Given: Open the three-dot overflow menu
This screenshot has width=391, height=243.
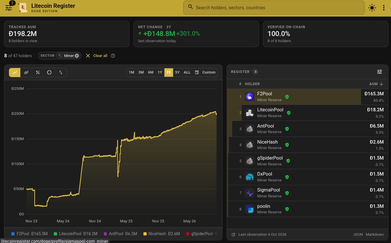Looking at the screenshot, I should click(x=383, y=8).
